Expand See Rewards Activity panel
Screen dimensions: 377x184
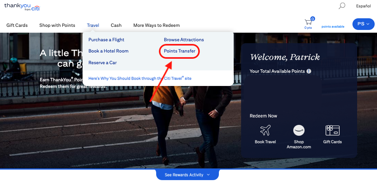[187, 175]
